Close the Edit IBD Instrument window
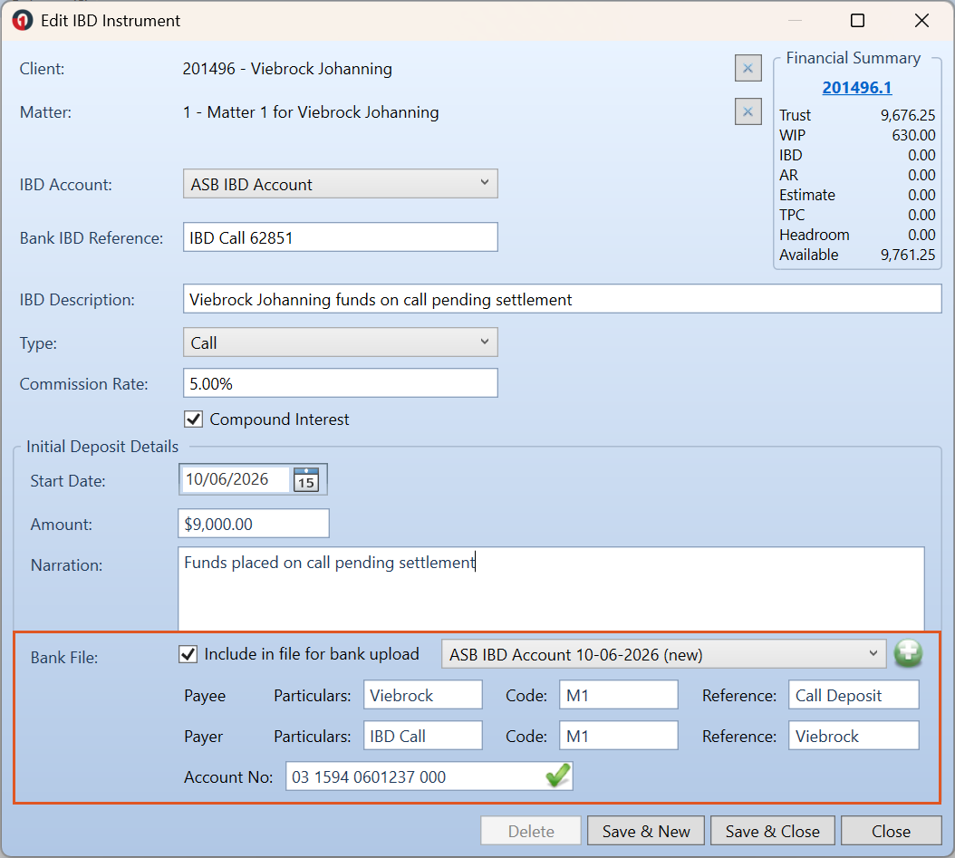Image resolution: width=955 pixels, height=858 pixels. [x=921, y=21]
